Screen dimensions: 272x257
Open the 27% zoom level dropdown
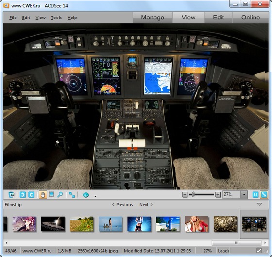(x=244, y=194)
